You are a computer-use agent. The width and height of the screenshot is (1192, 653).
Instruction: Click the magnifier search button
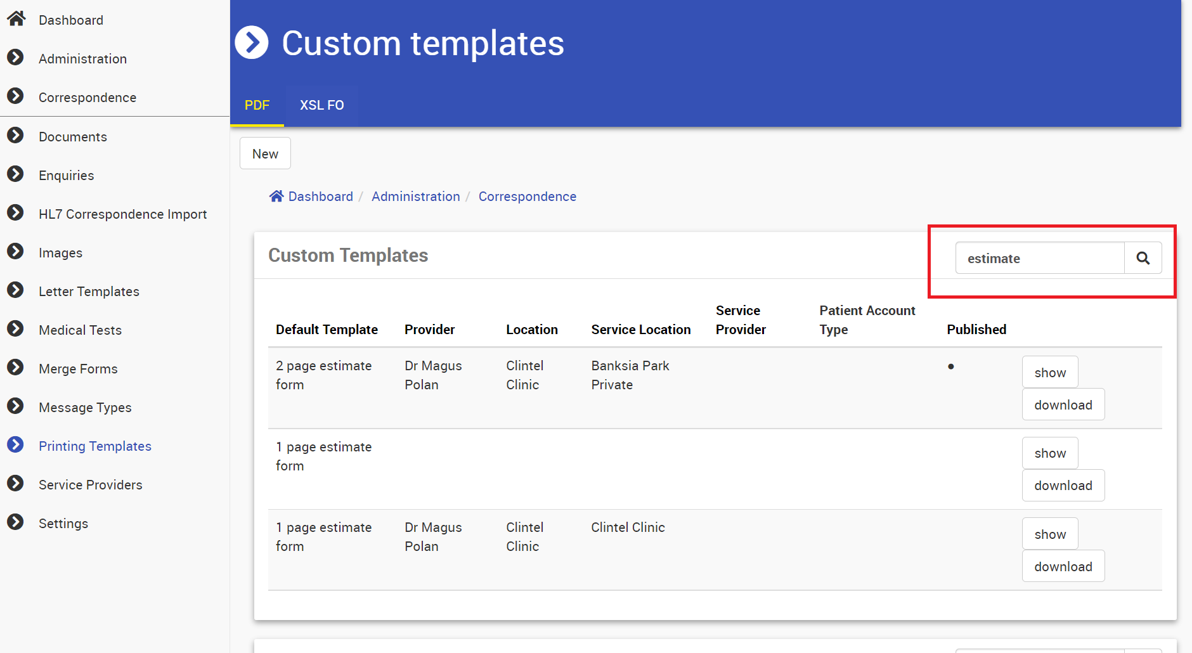[x=1143, y=258]
